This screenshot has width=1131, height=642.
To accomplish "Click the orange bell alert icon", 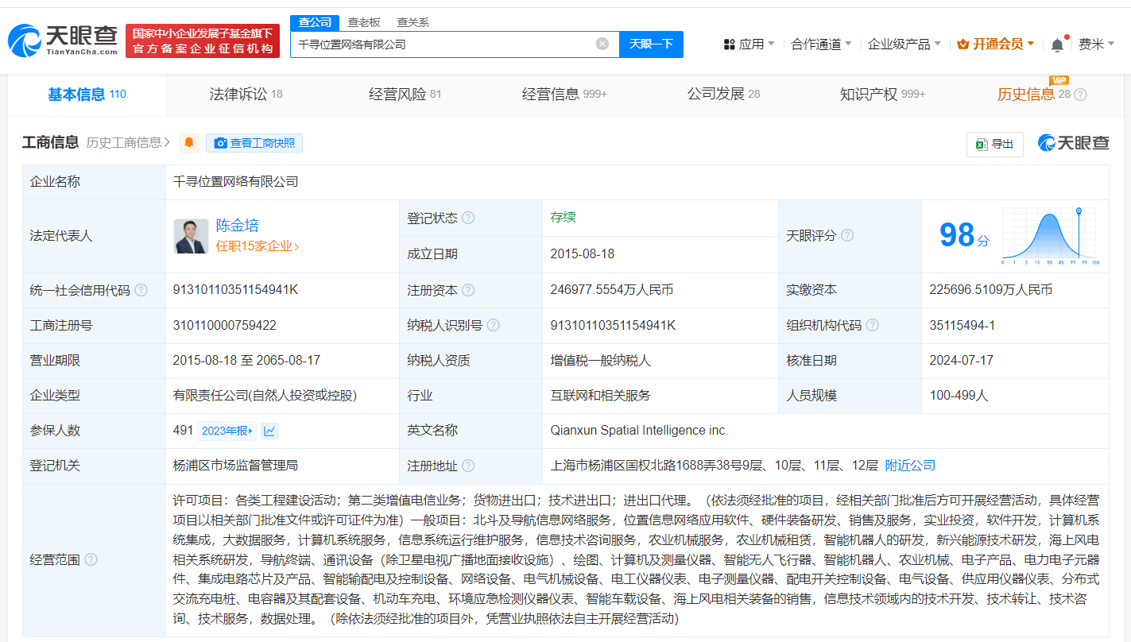I will click(x=189, y=143).
